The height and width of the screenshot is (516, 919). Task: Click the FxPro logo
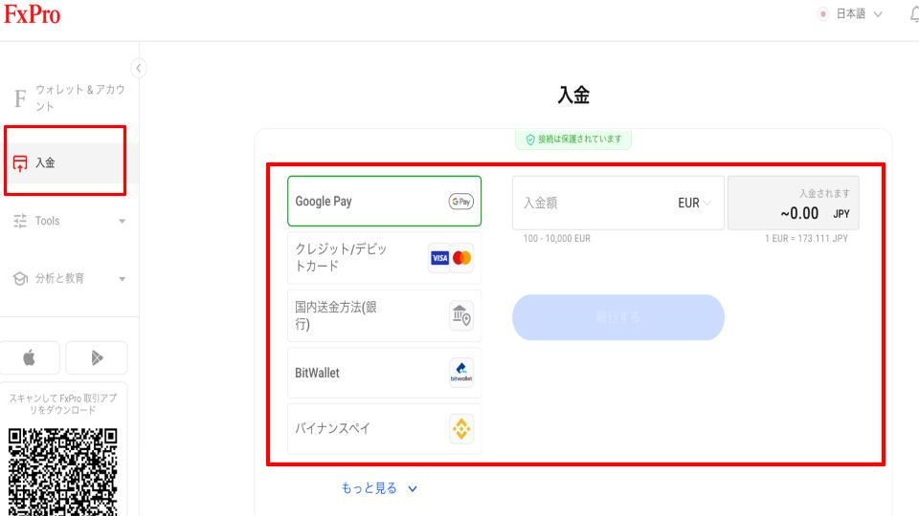click(x=33, y=14)
